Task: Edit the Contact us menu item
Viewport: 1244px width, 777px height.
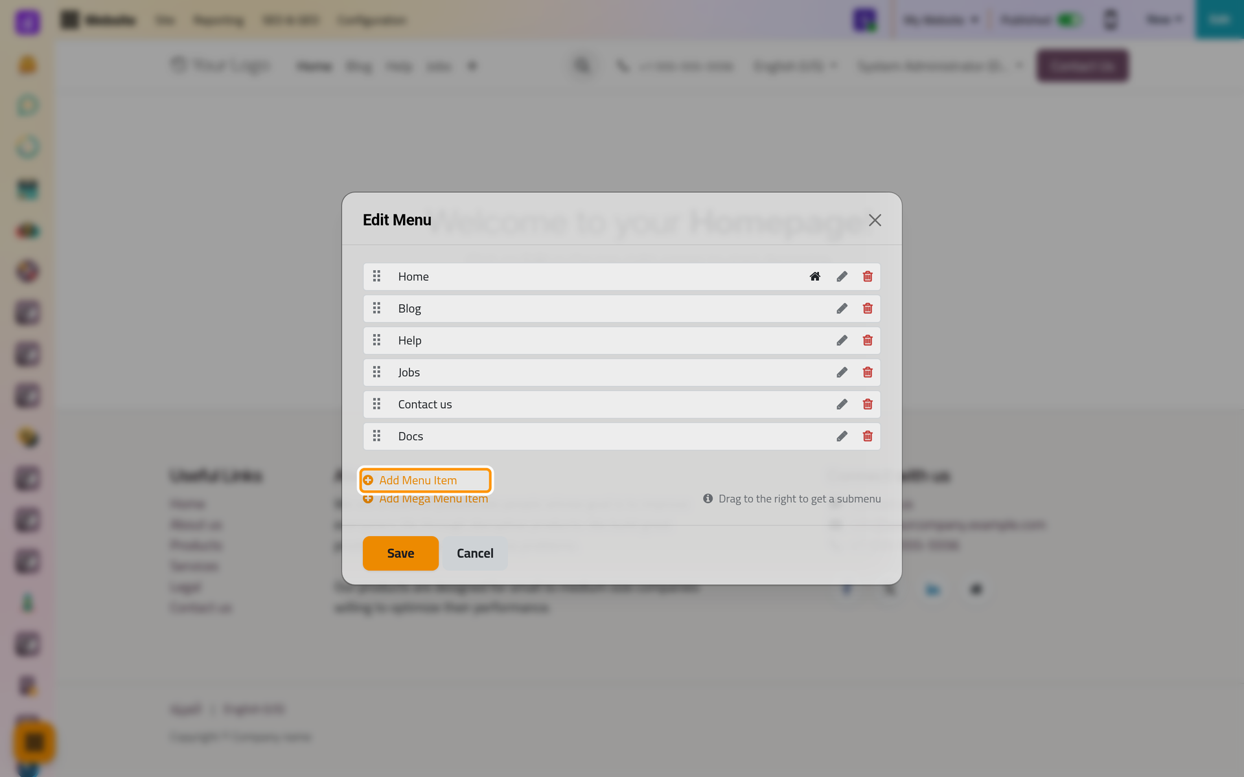Action: click(842, 404)
